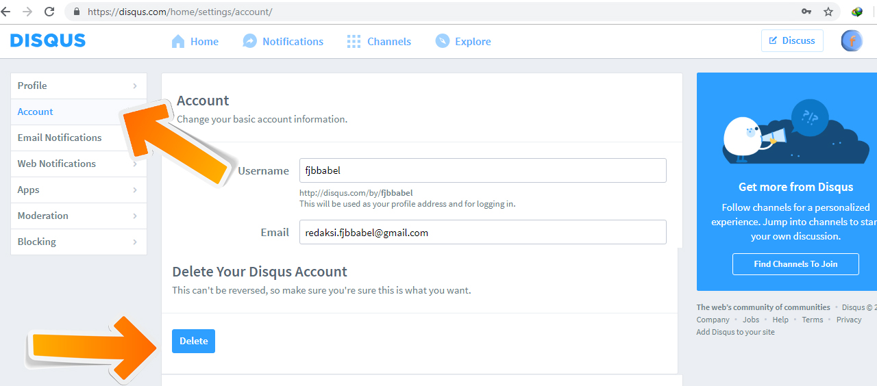Click the browser back arrow

(5, 12)
